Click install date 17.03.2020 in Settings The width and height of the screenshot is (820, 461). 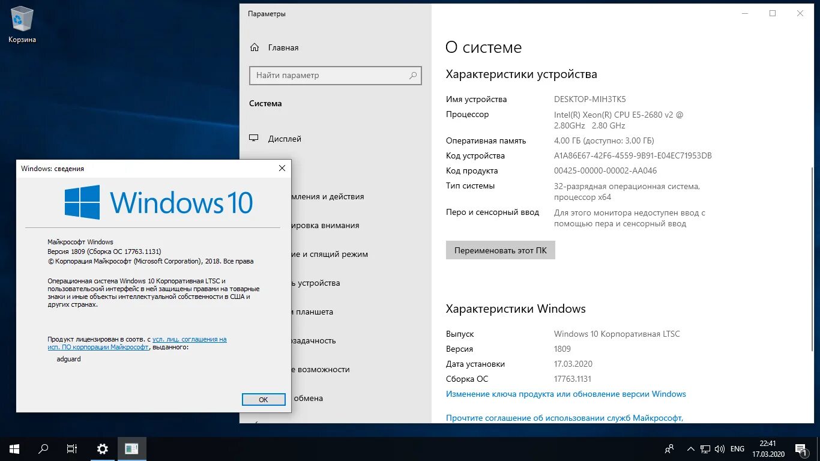tap(573, 364)
